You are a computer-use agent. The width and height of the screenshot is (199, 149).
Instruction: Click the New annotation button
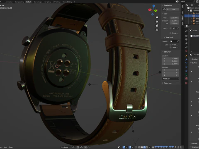173,9
